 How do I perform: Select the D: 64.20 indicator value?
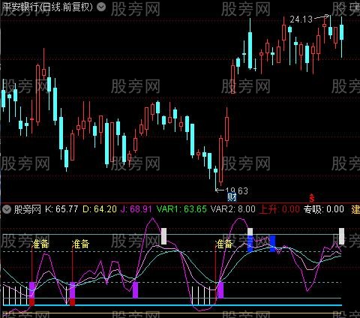[100, 209]
